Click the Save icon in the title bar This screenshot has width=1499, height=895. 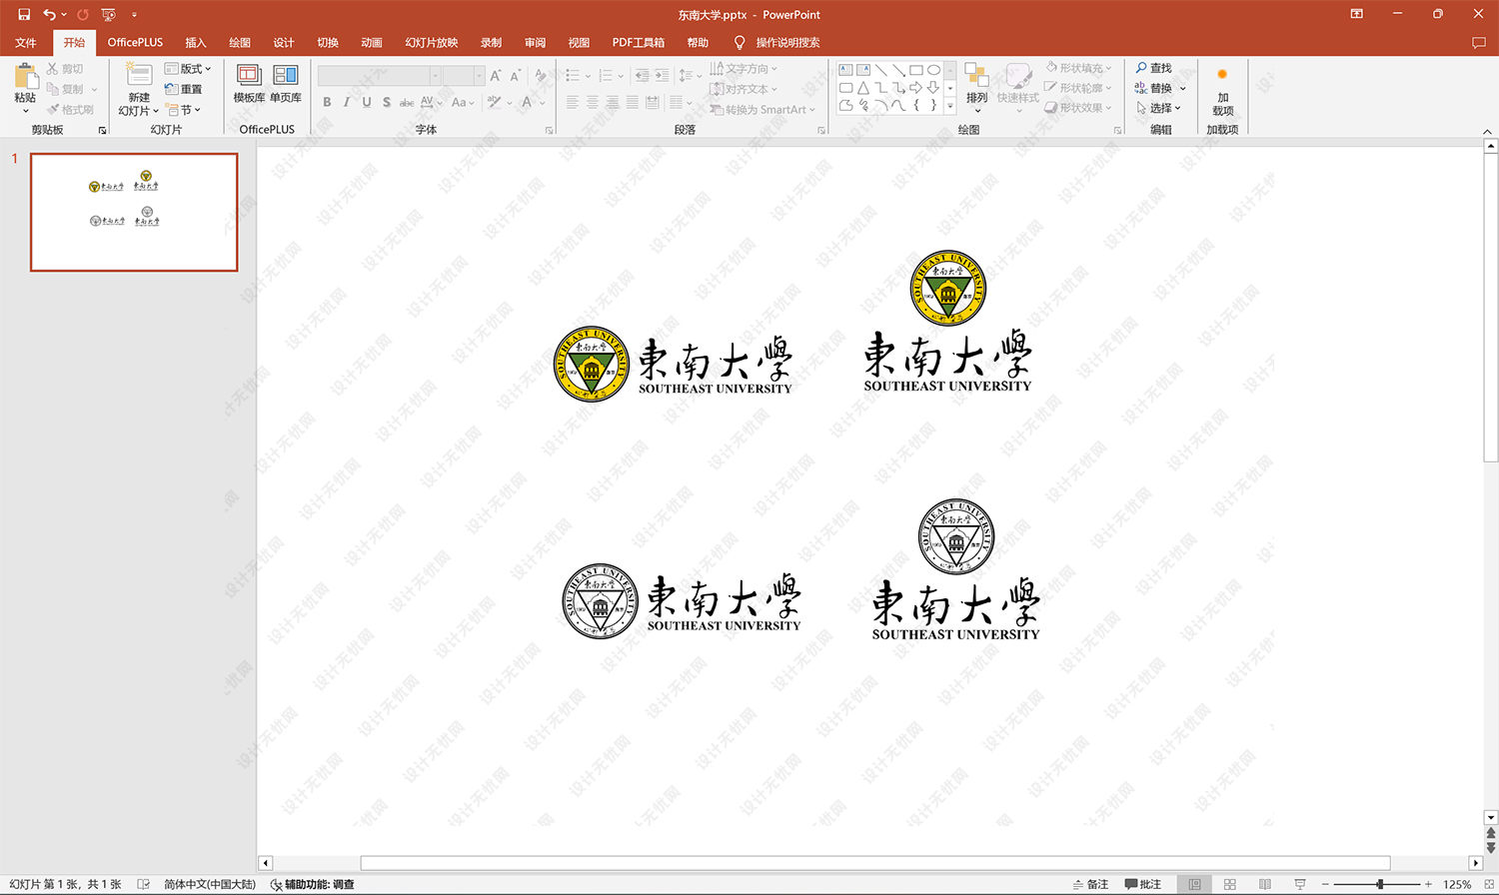pos(24,14)
